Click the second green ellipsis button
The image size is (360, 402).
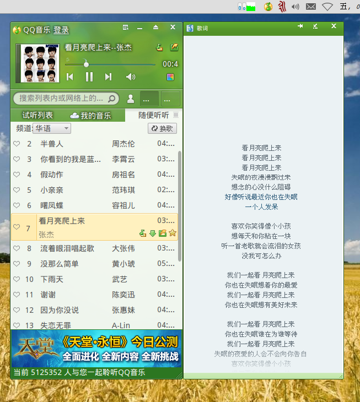pos(170,99)
